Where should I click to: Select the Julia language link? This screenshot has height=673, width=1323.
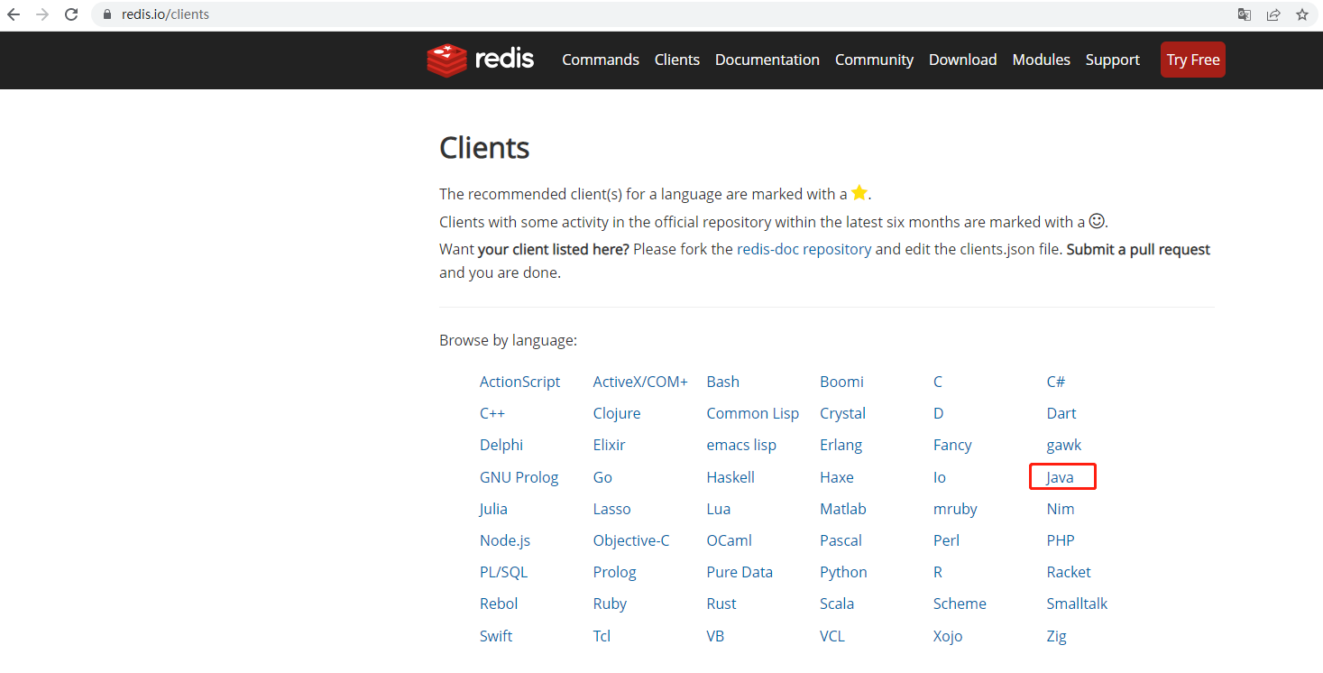493,509
